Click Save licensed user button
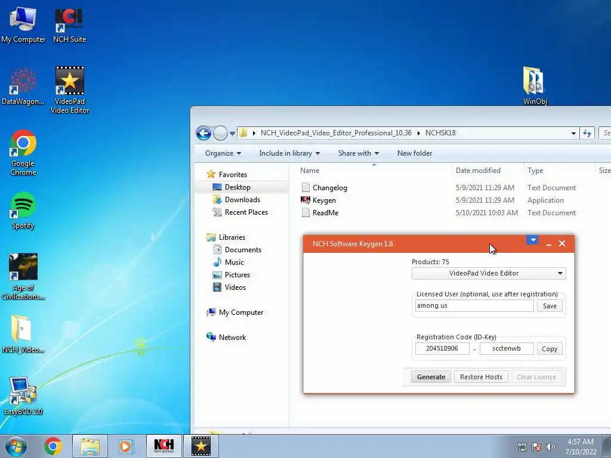Viewport: 611px width, 458px height. coord(550,306)
